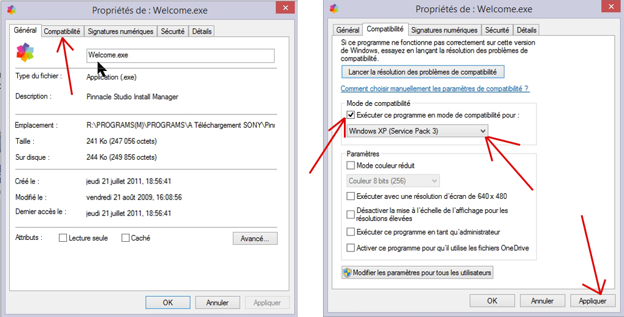Image resolution: width=624 pixels, height=317 pixels.
Task: Open the Windows XP (Service Pack 3) dropdown
Action: [417, 131]
